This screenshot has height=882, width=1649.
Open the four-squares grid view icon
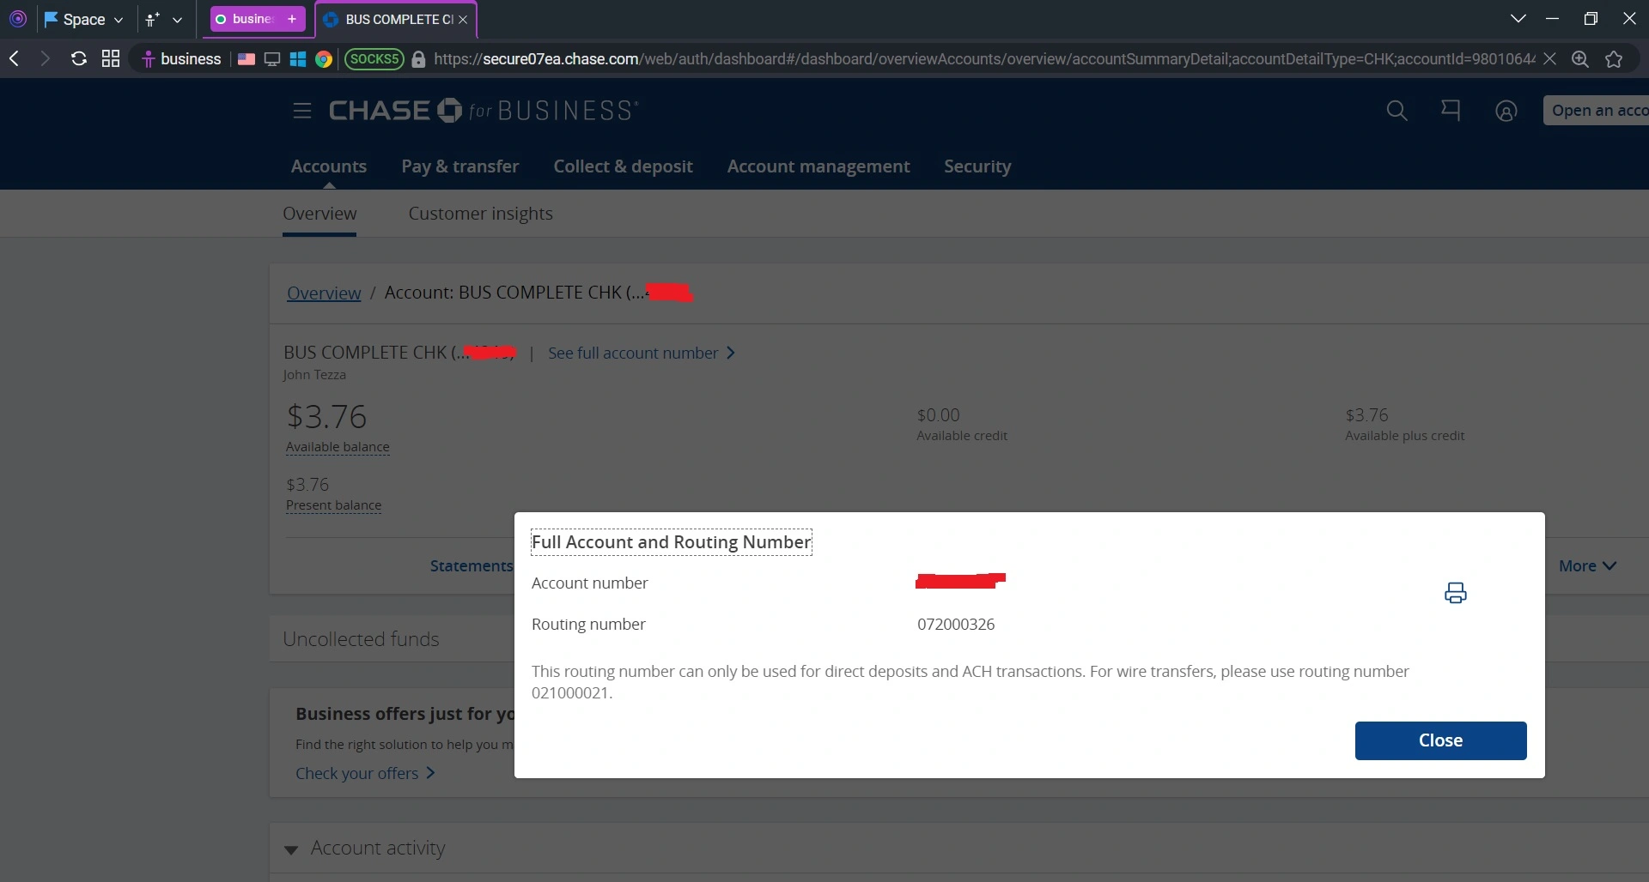111,58
